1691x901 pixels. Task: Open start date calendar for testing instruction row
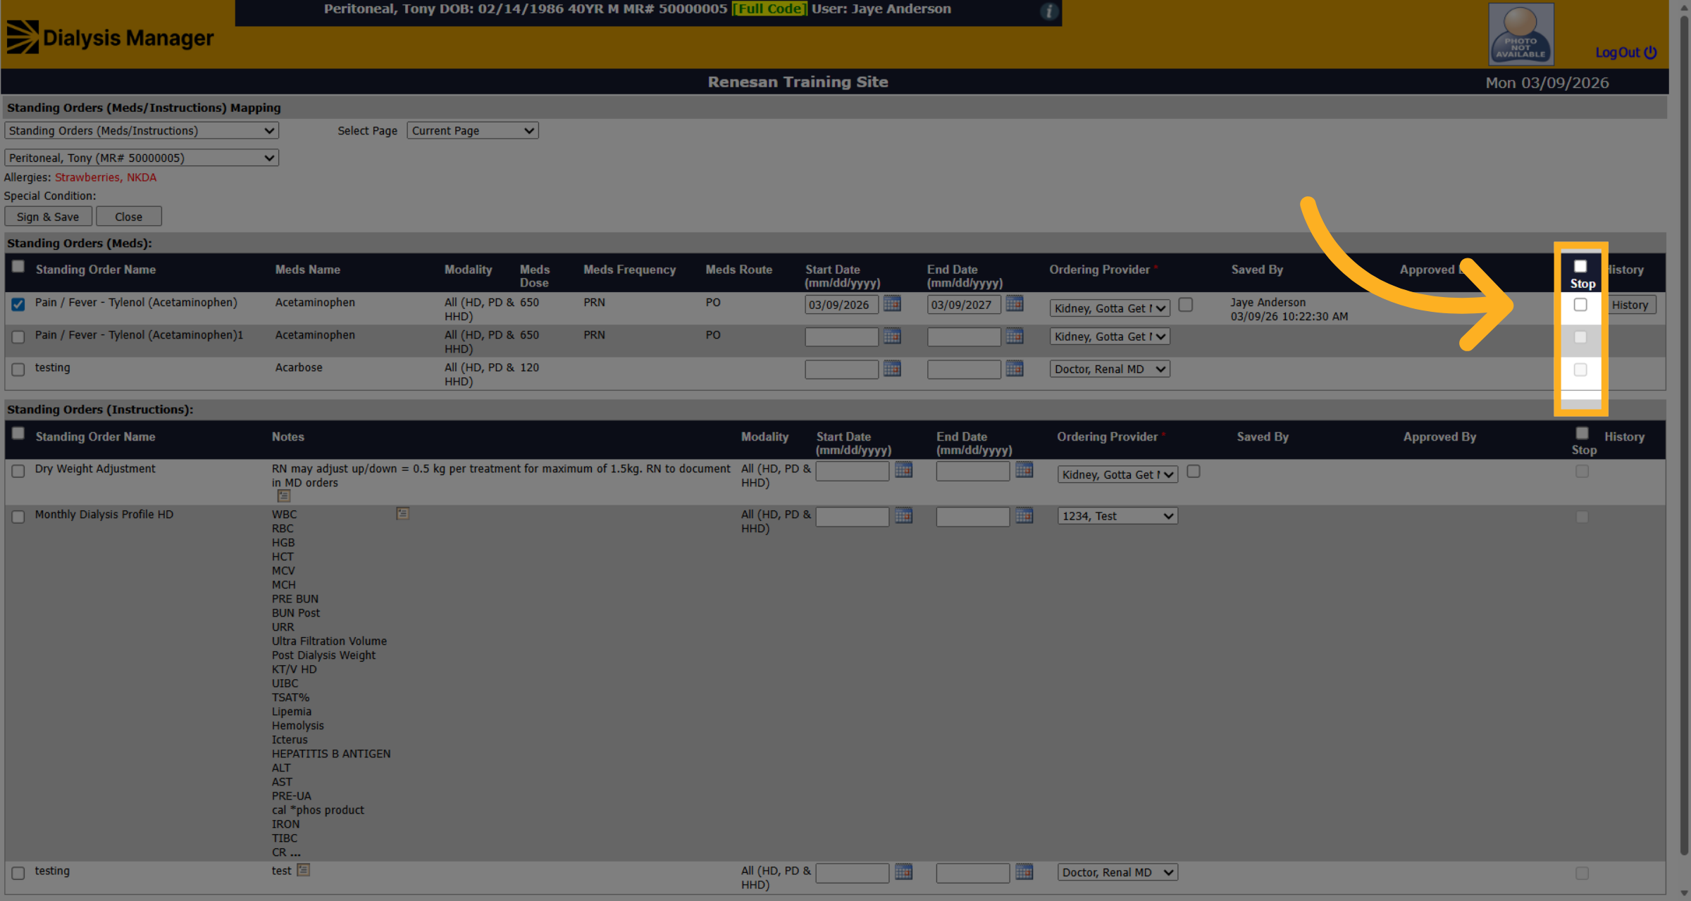903,872
